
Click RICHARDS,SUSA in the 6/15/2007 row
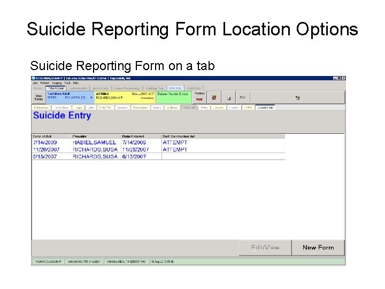coord(95,156)
